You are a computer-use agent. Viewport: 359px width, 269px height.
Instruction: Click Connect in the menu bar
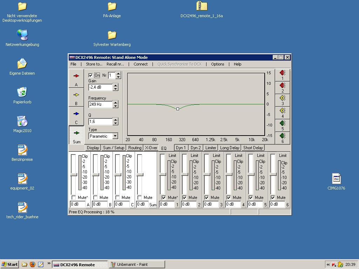[x=141, y=64]
